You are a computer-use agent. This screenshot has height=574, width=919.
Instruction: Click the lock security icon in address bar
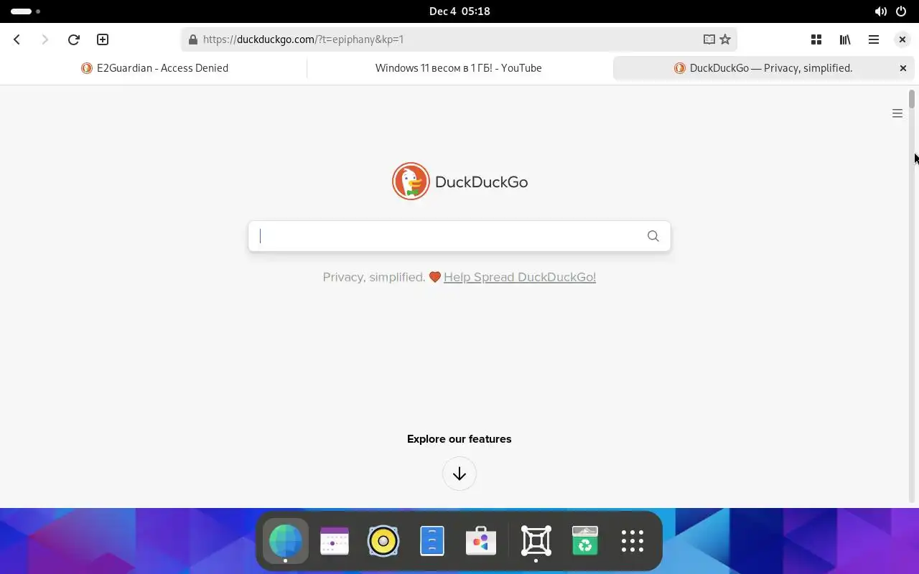[192, 39]
